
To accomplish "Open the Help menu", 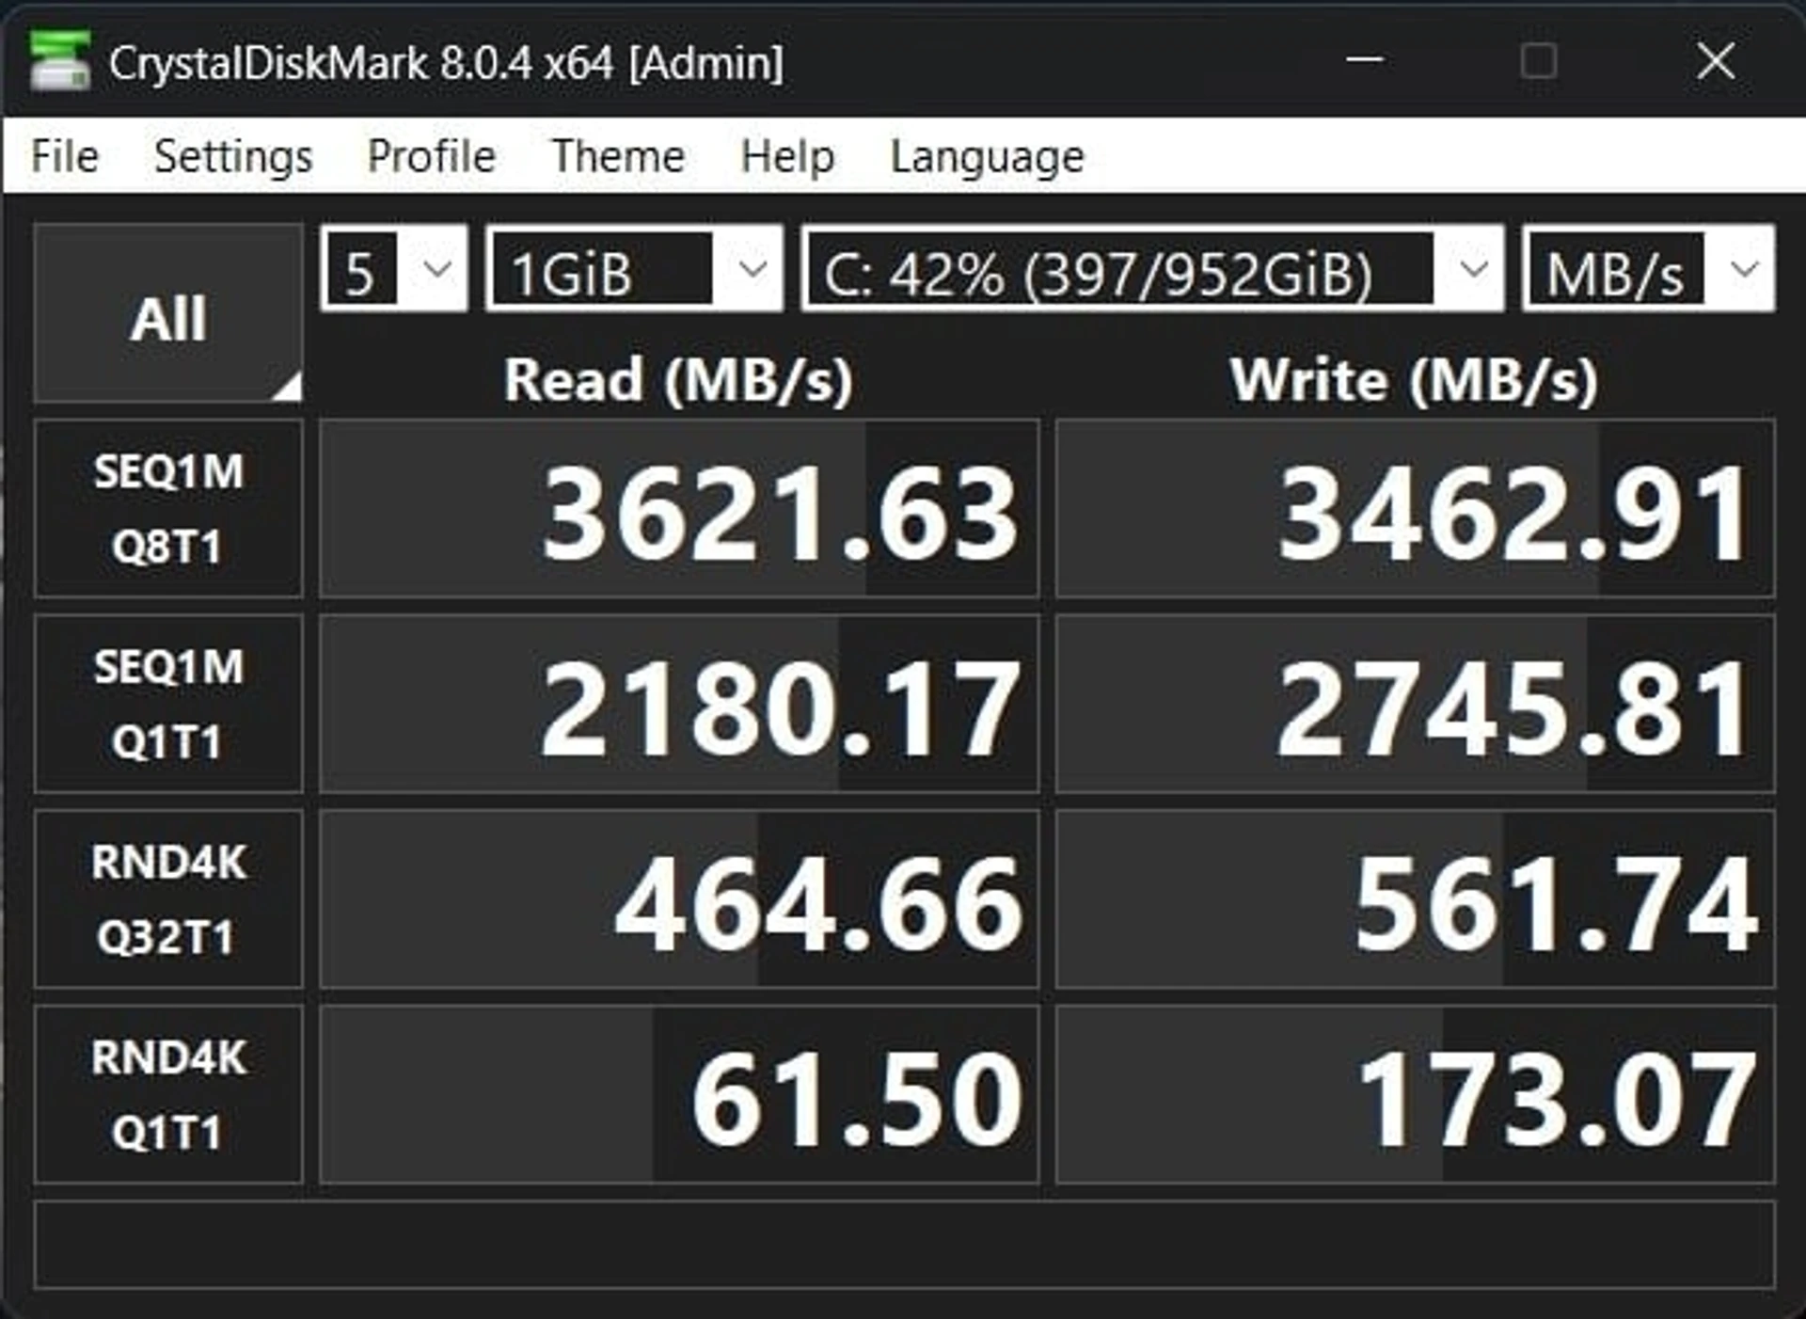I will tap(787, 156).
